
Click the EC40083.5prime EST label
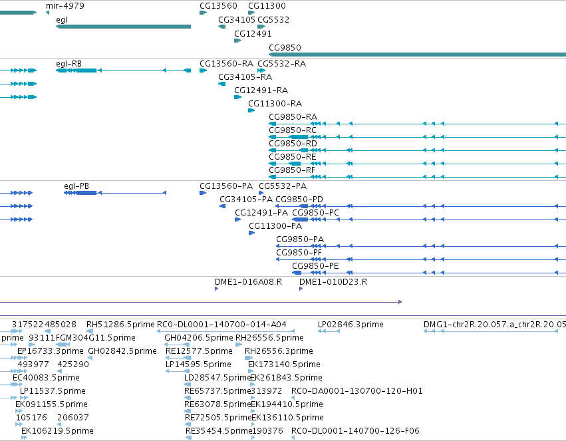coord(46,378)
